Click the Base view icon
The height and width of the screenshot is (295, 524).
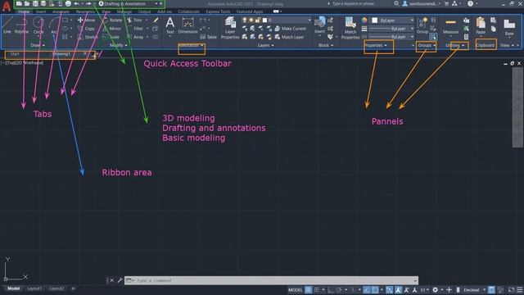click(509, 26)
